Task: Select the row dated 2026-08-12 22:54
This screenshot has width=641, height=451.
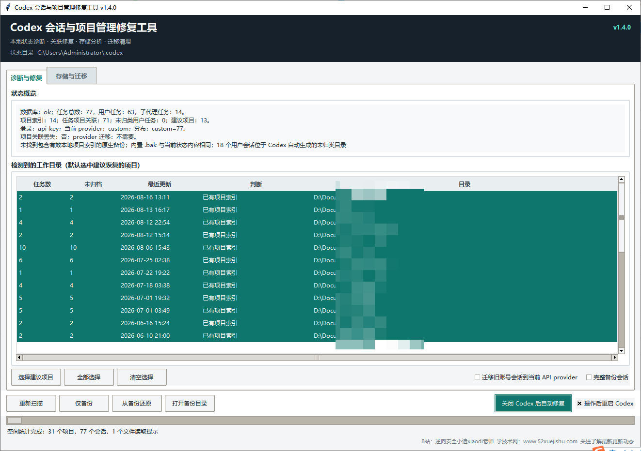Action: point(317,223)
